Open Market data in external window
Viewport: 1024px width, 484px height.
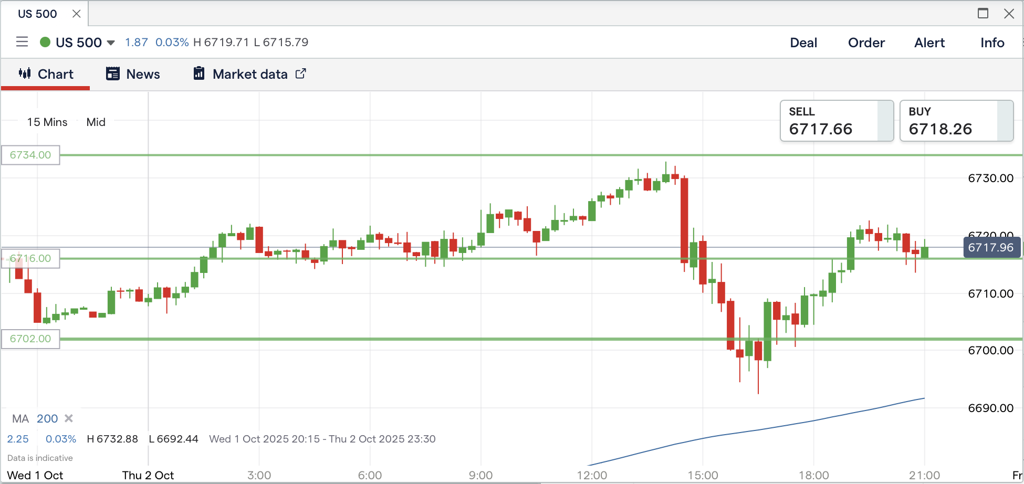(250, 74)
